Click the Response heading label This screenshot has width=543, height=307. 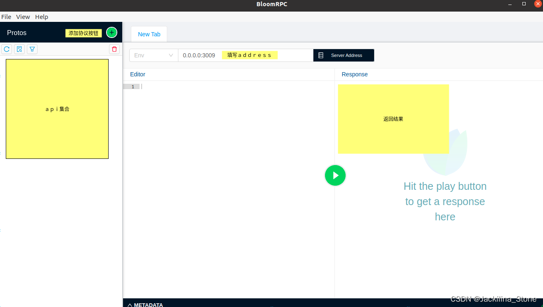355,74
